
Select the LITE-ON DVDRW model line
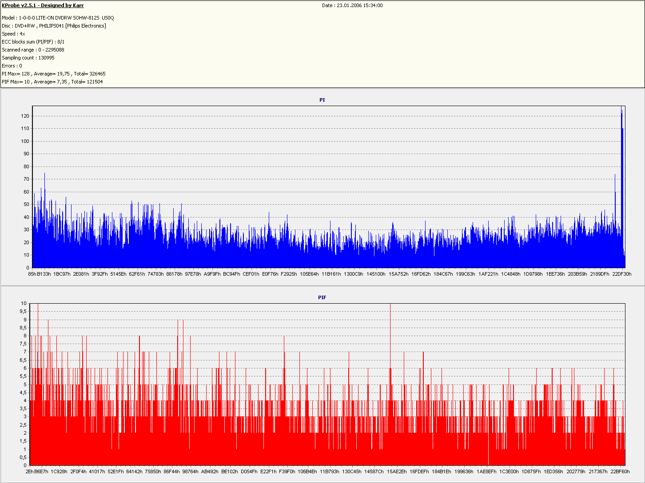tap(58, 18)
